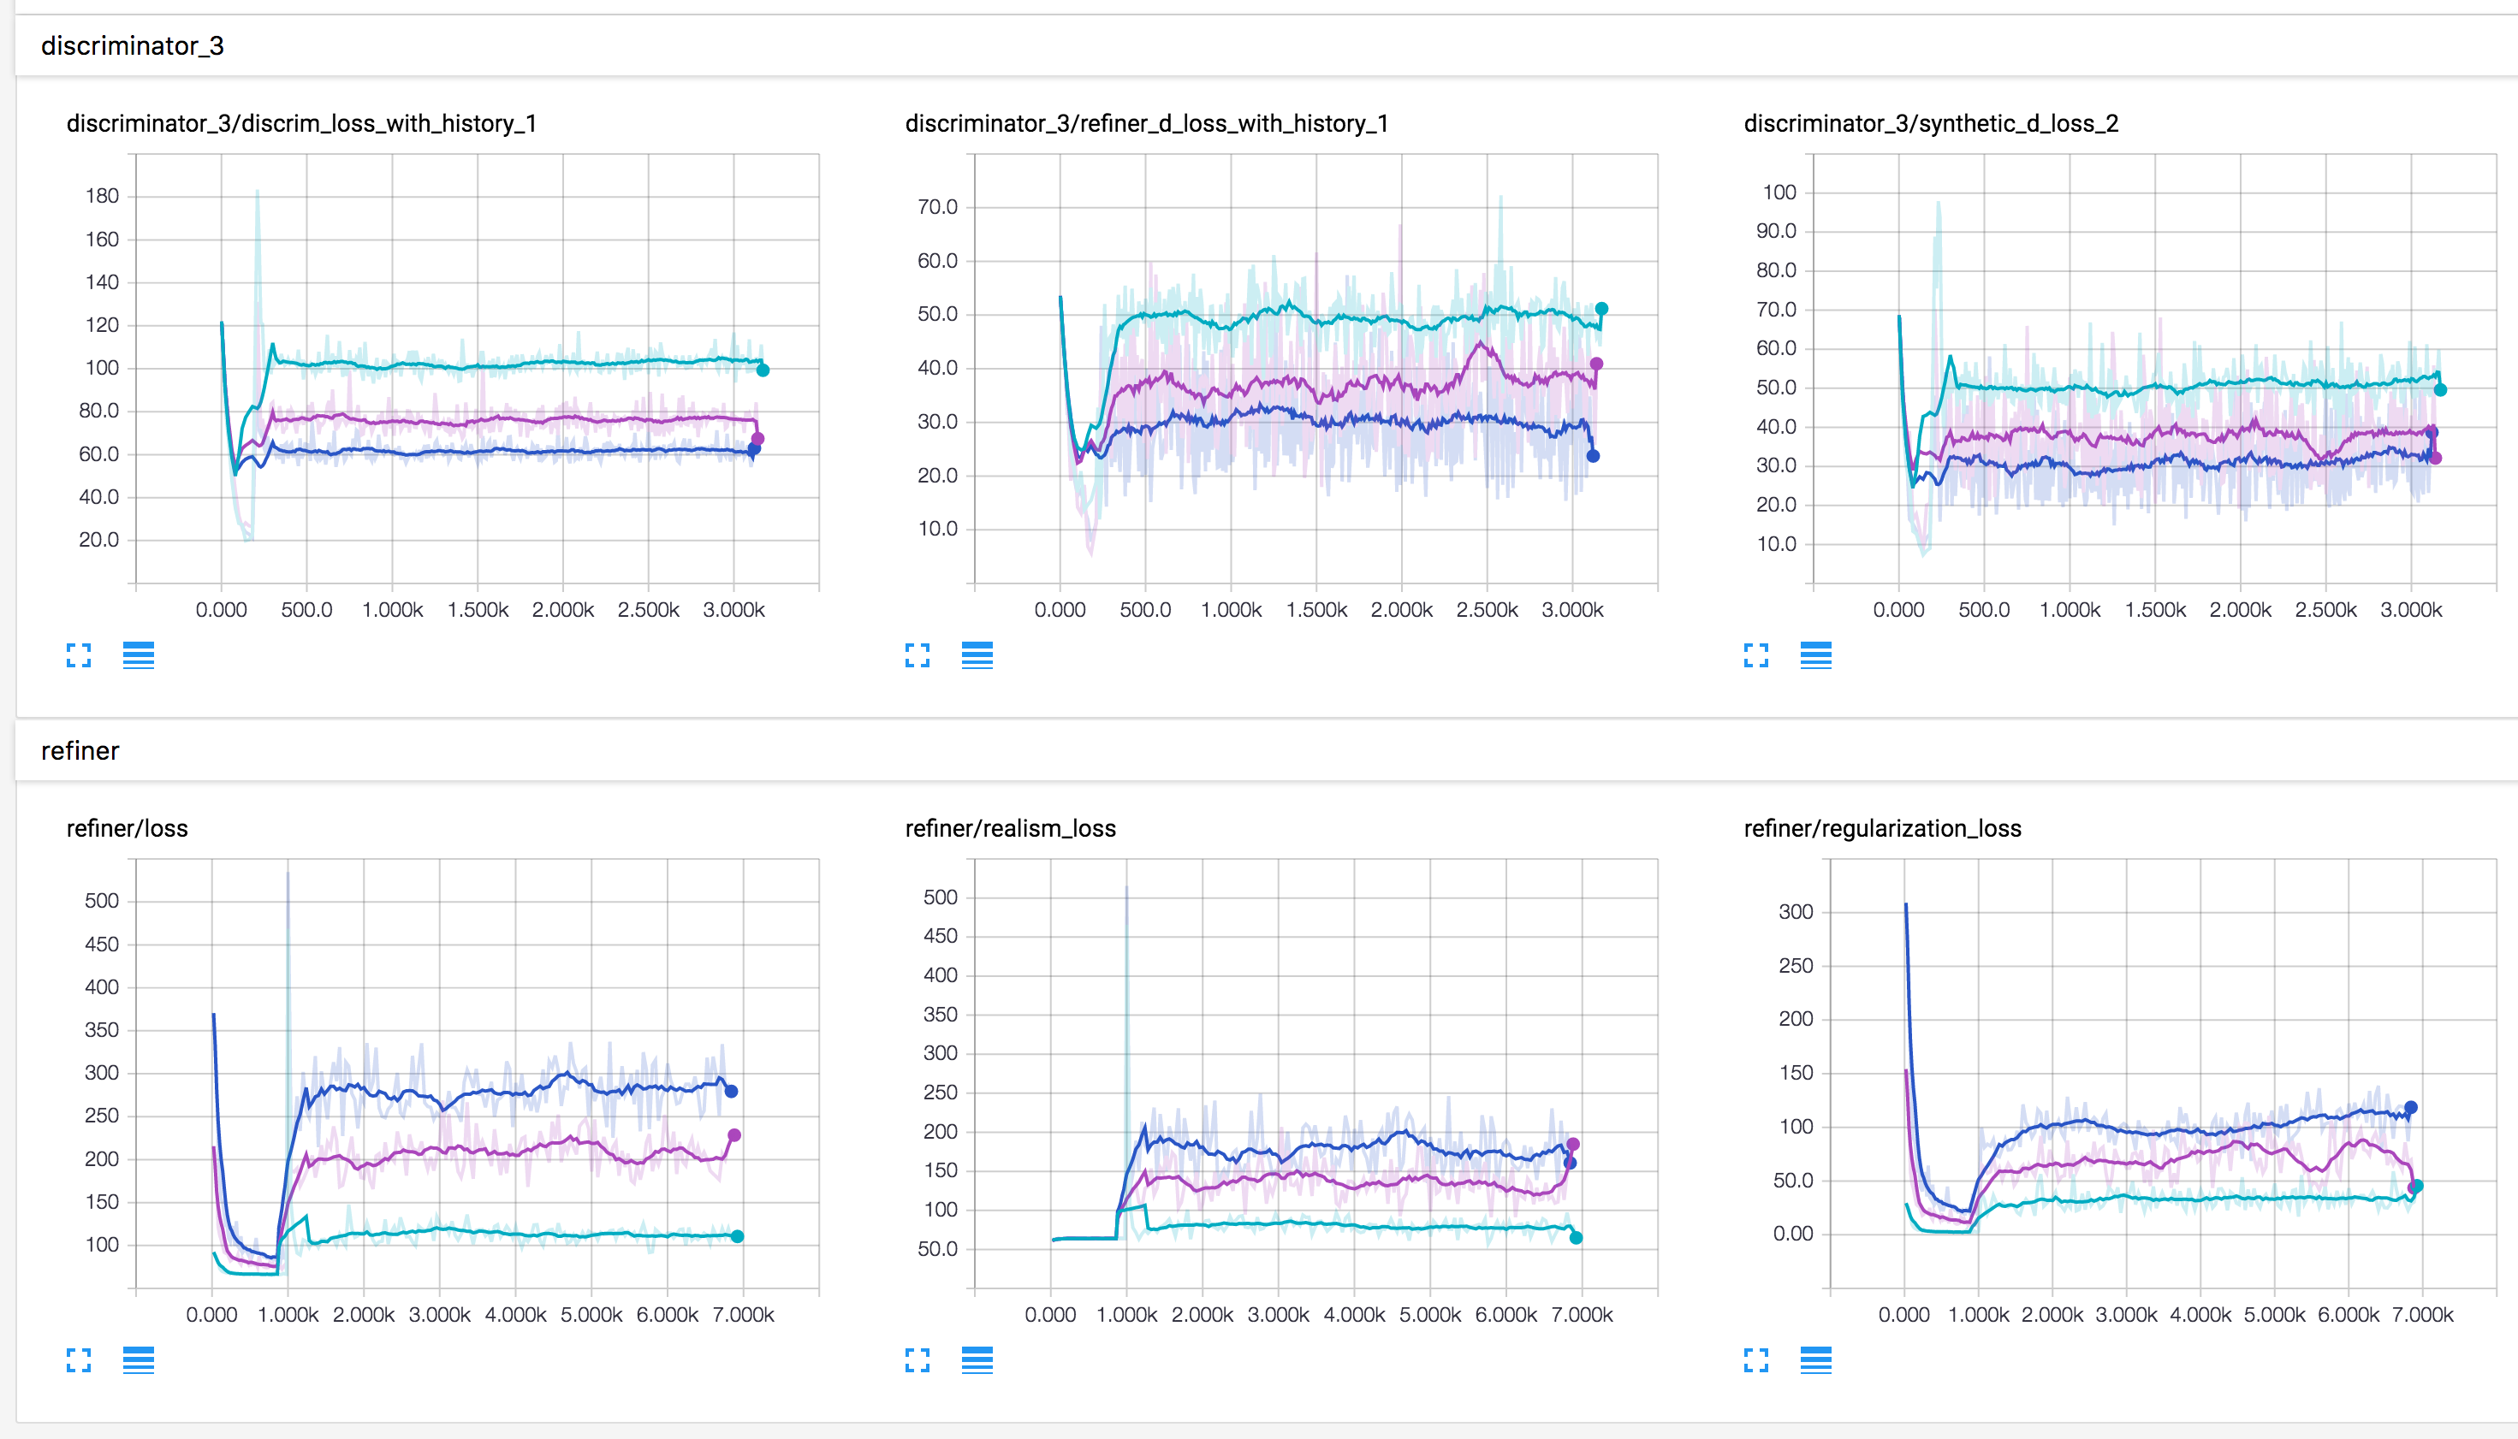Toggle y-axis log scale for refiner_d_loss_with_history_1
Viewport: 2518px width, 1439px height.
[x=977, y=655]
